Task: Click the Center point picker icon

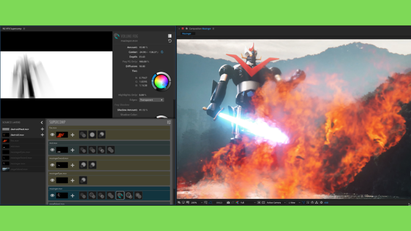Action: (x=162, y=52)
